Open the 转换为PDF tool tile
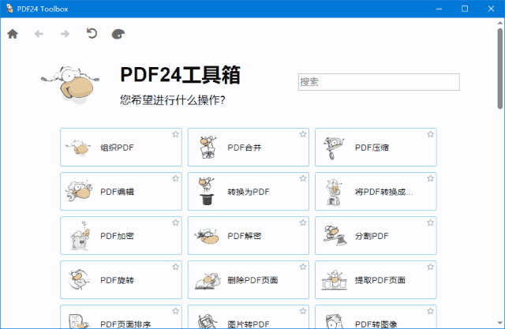Viewport: 505px width, 329px height. [x=249, y=192]
